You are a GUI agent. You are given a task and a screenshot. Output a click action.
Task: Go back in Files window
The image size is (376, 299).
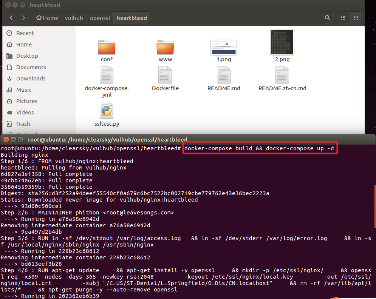[x=11, y=18]
